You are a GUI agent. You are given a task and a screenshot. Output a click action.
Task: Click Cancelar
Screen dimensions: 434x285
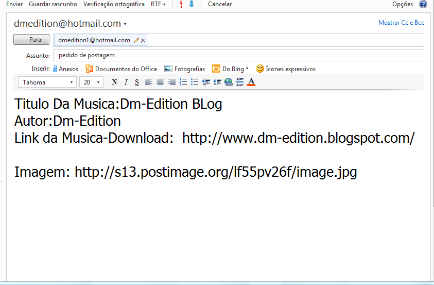pos(220,4)
